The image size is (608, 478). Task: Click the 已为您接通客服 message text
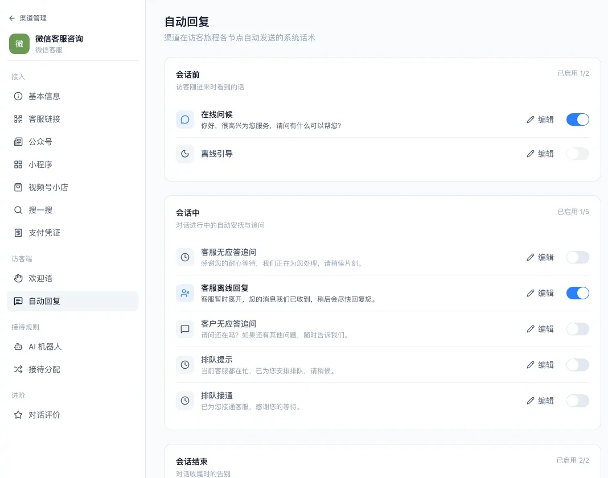coord(251,407)
